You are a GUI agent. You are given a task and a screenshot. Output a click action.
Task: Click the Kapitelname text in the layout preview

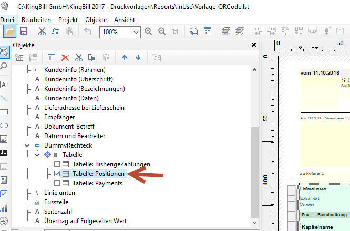click(317, 227)
